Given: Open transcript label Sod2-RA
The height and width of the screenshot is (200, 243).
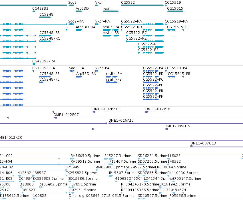Looking at the screenshot, I should click(x=76, y=21).
